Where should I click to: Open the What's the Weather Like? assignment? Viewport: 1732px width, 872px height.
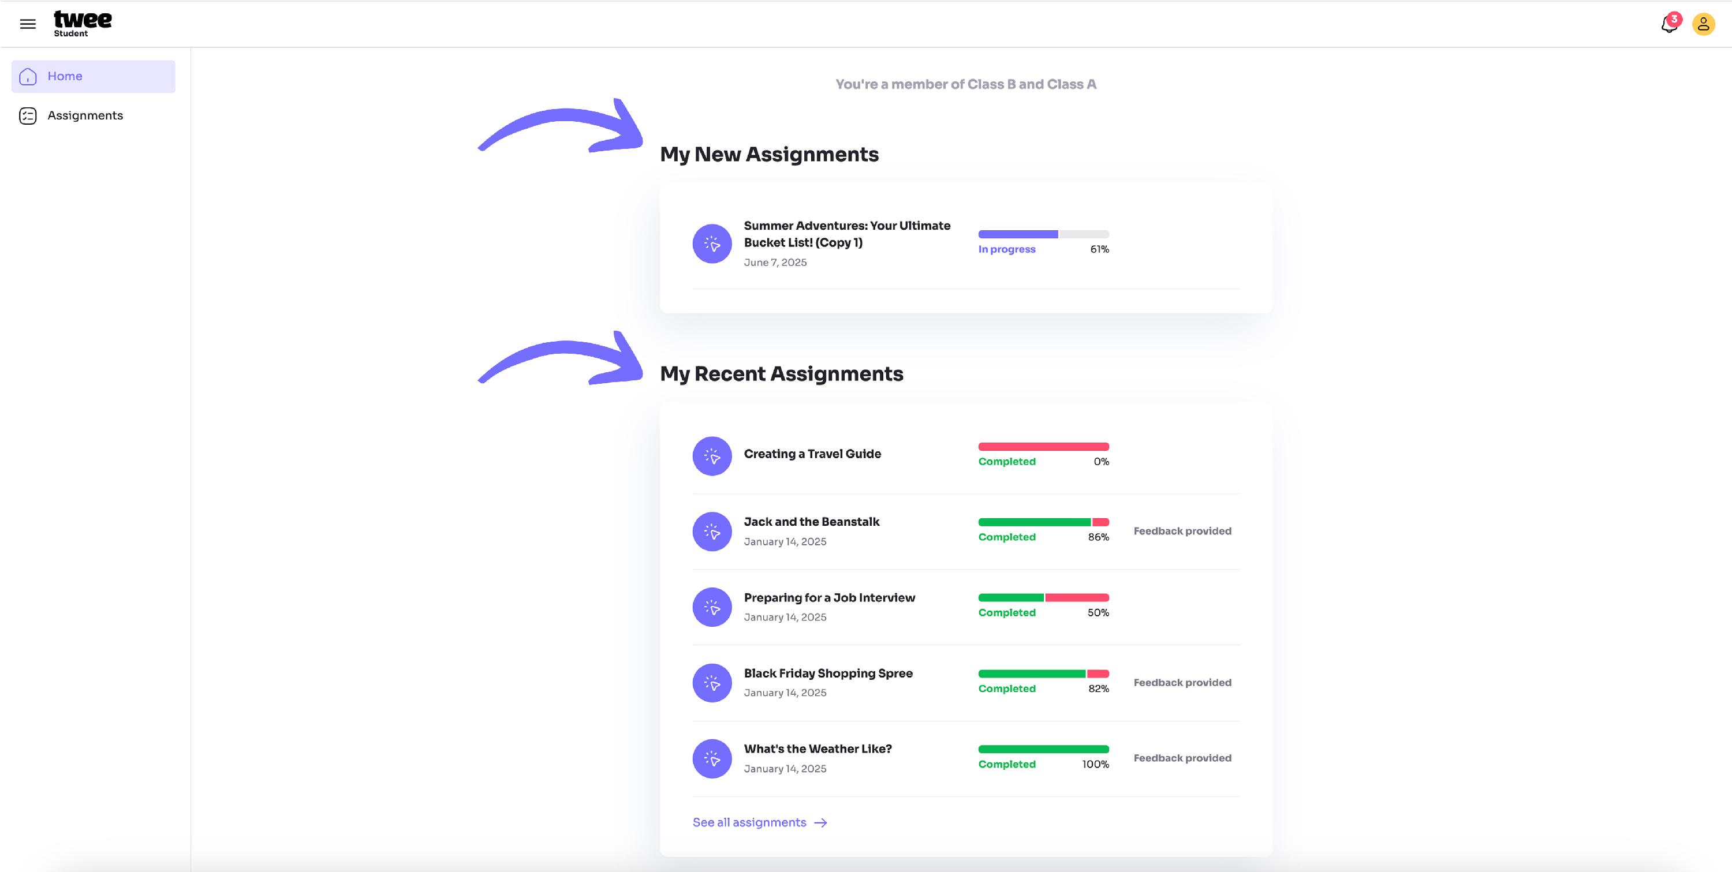coord(818,749)
